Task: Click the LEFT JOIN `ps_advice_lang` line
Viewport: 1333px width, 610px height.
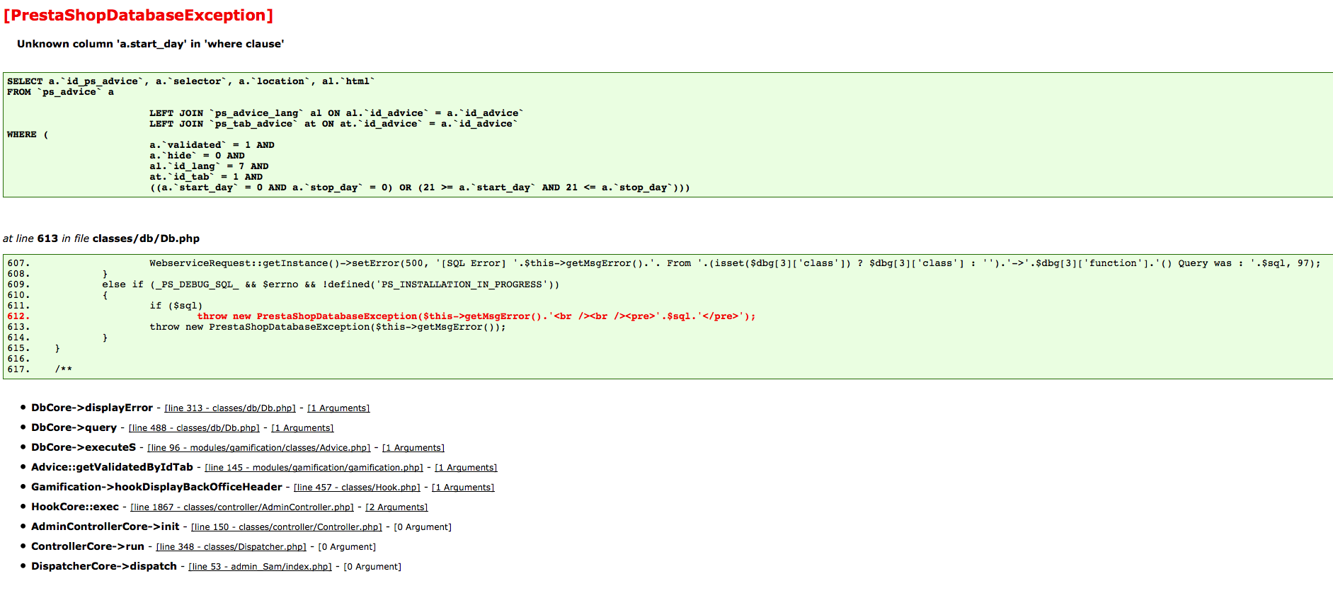Action: pyautogui.click(x=336, y=113)
